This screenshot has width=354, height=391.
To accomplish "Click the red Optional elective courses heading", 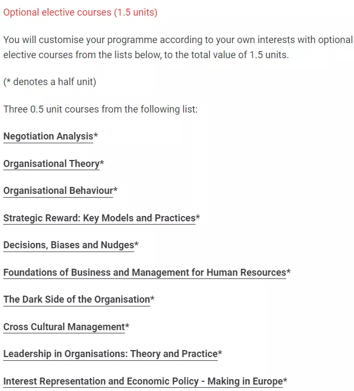I will (80, 12).
